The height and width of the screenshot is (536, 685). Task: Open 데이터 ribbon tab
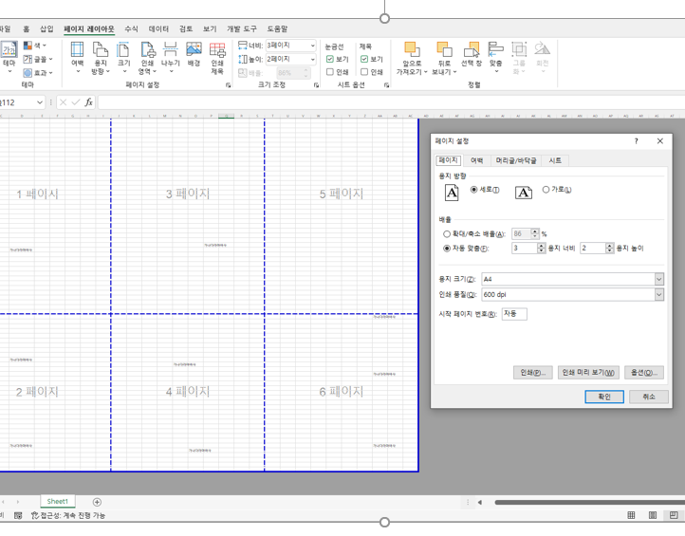(x=158, y=28)
